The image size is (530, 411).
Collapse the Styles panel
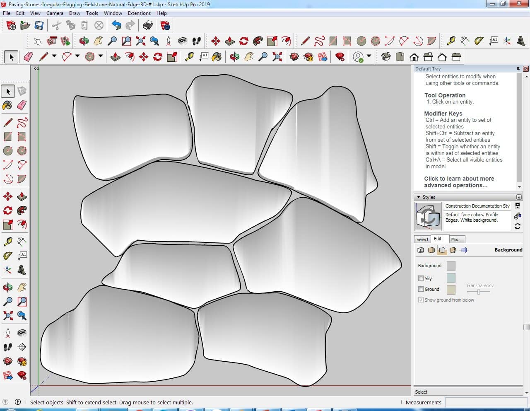(x=419, y=197)
